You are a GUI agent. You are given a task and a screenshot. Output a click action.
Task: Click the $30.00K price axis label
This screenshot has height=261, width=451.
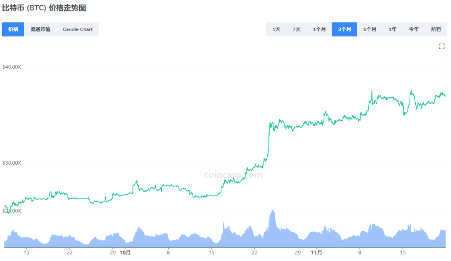(12, 163)
